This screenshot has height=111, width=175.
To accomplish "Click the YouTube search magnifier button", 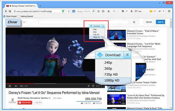I will point(134,22).
